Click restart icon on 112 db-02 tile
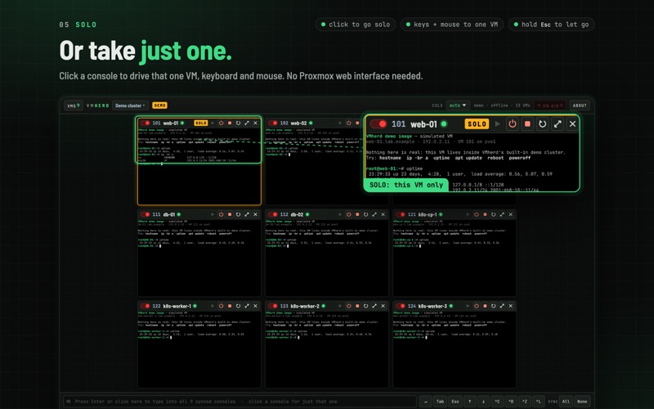 point(365,214)
